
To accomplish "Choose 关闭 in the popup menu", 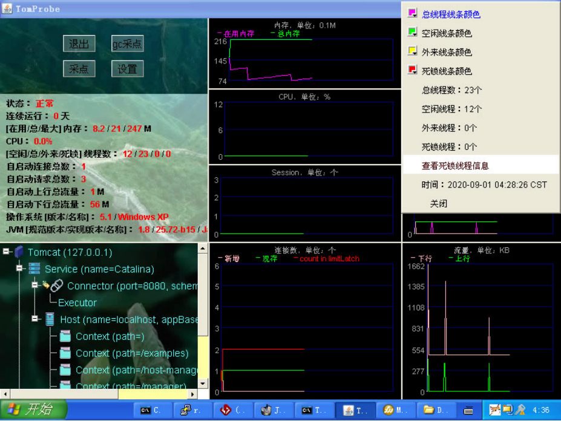I will pyautogui.click(x=481, y=203).
